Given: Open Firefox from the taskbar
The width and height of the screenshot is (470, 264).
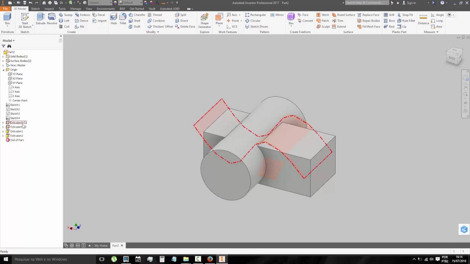Looking at the screenshot, I should click(210, 259).
